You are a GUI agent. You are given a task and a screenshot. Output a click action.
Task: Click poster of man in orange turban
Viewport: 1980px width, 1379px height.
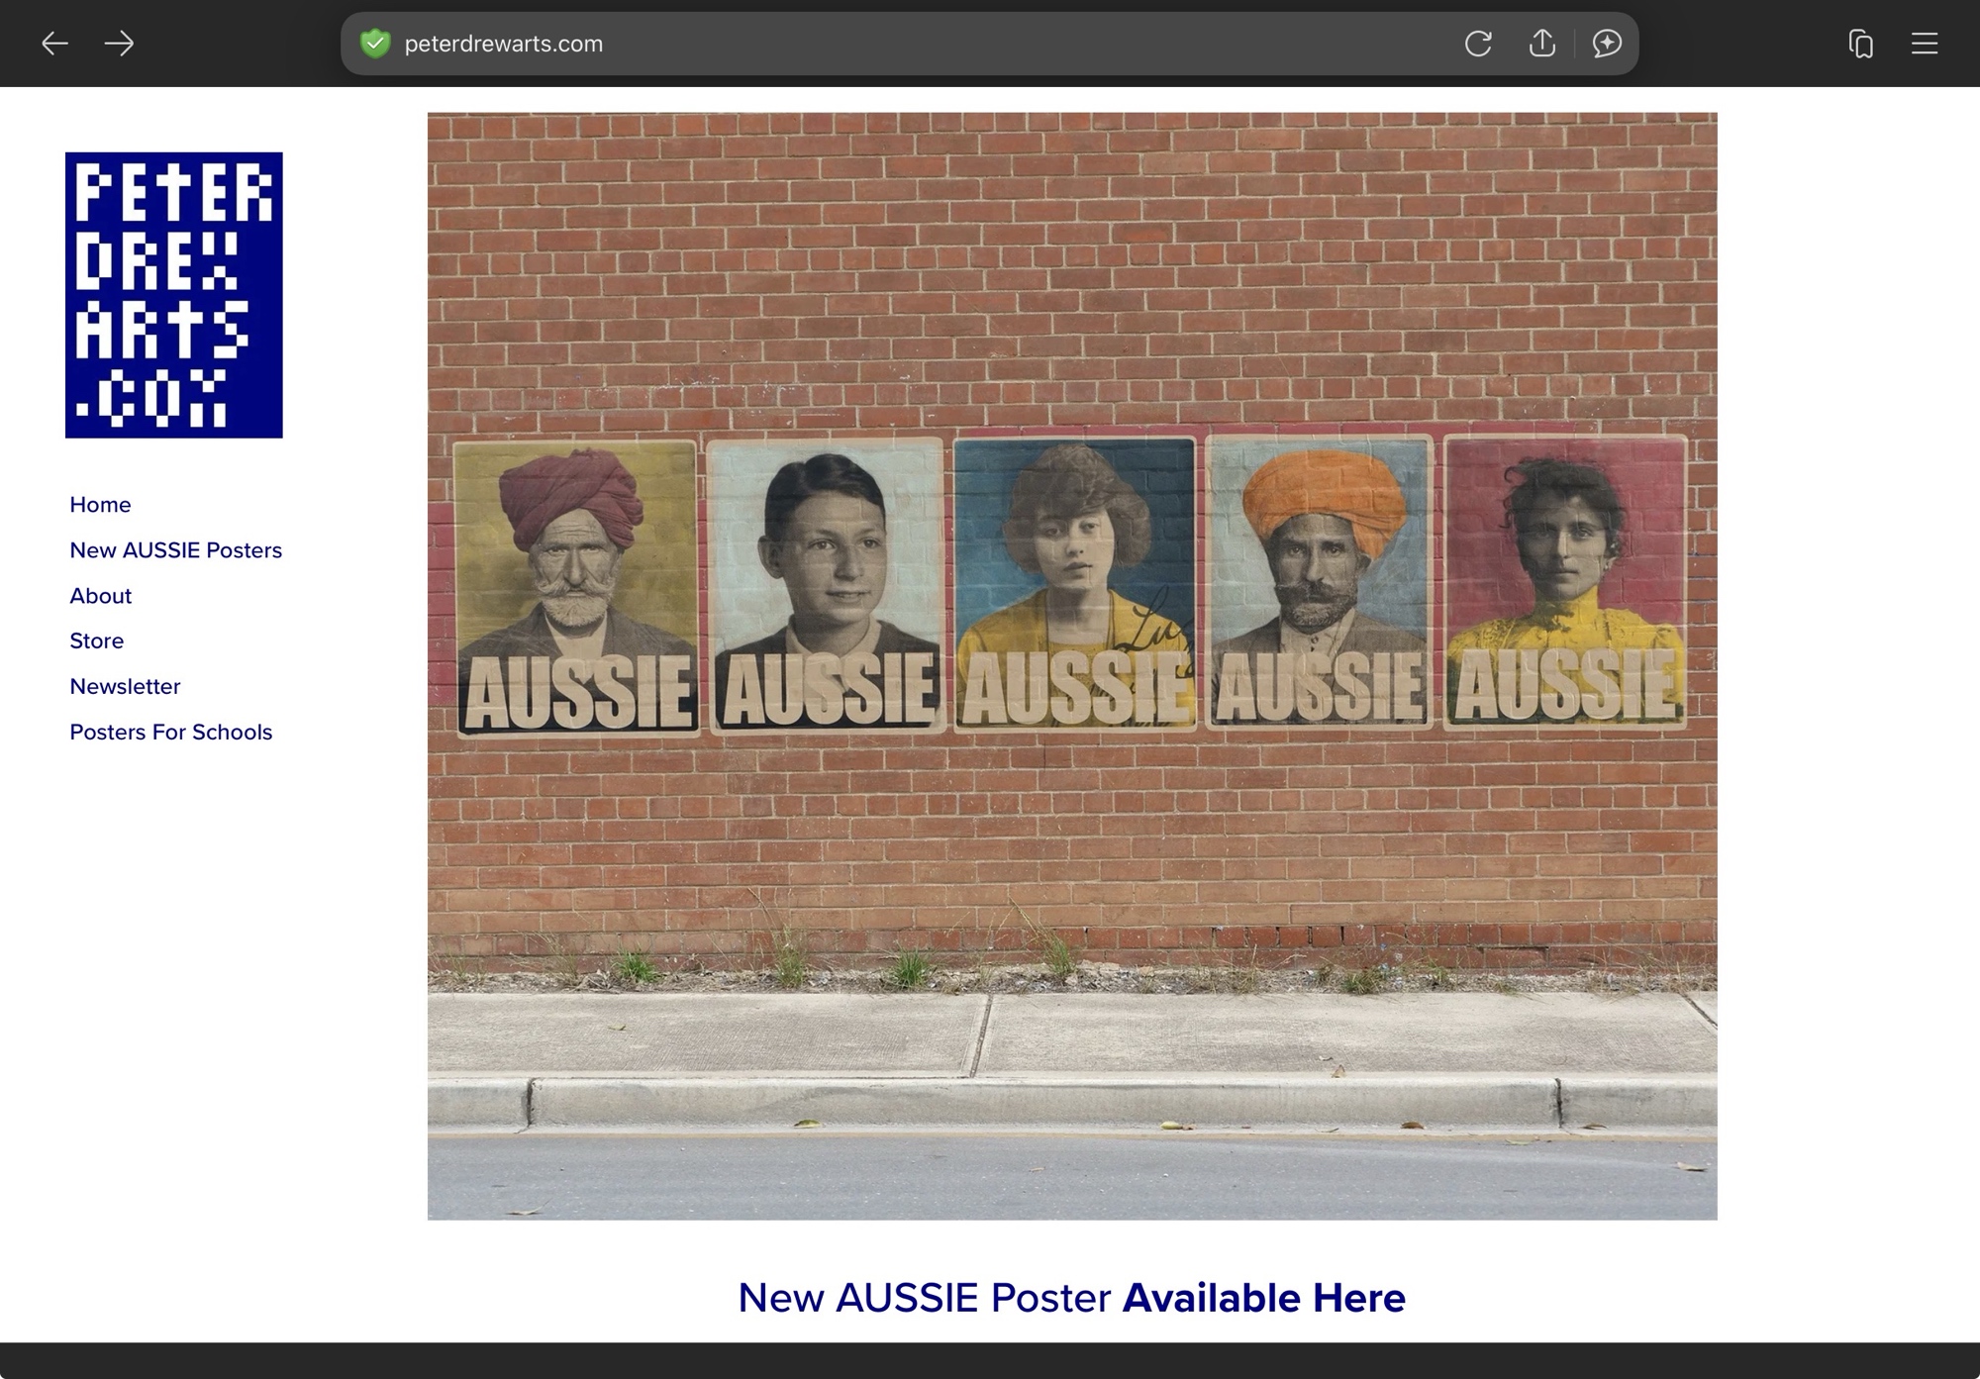coord(1320,584)
